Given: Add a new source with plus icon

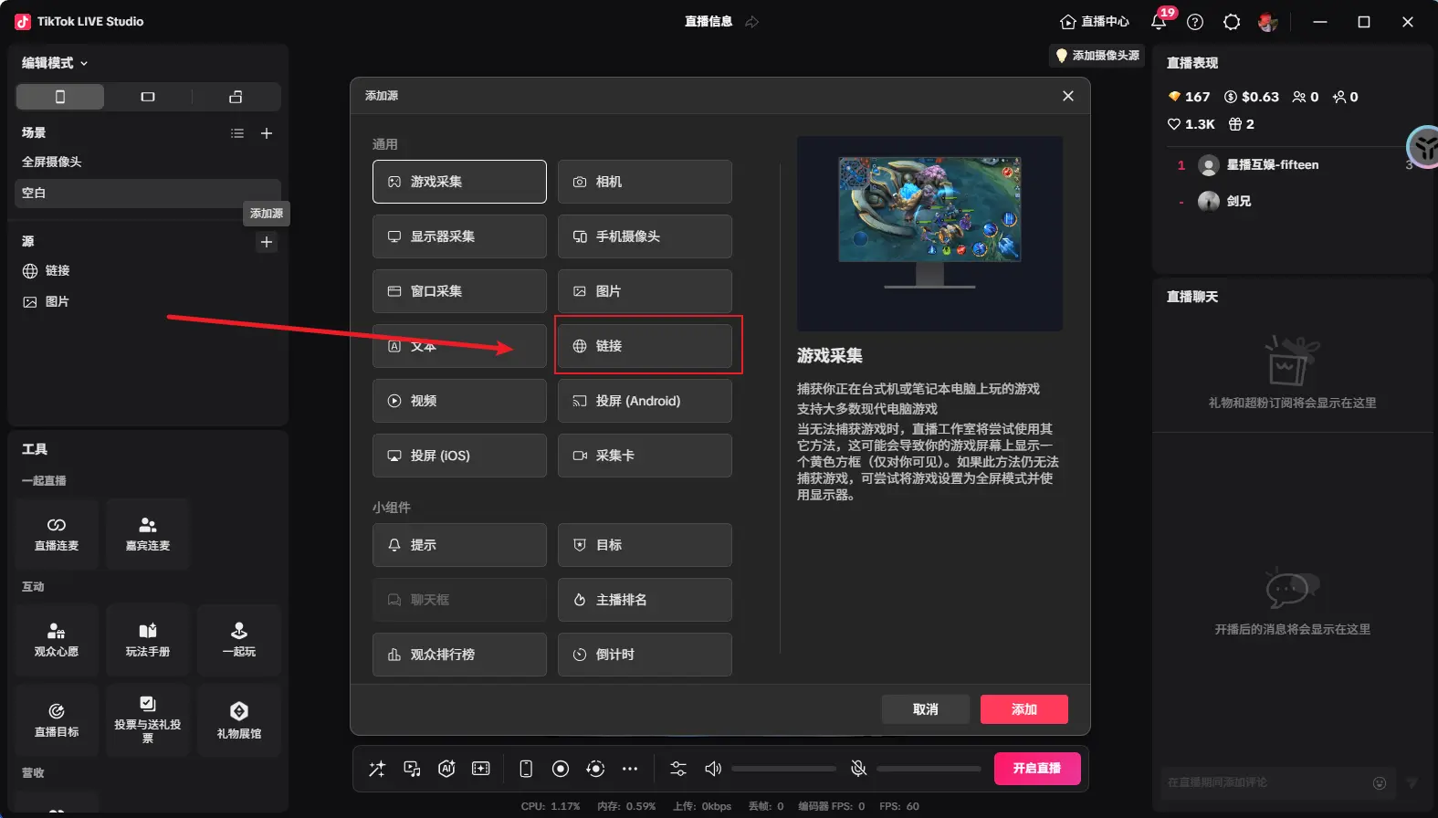Looking at the screenshot, I should point(267,242).
